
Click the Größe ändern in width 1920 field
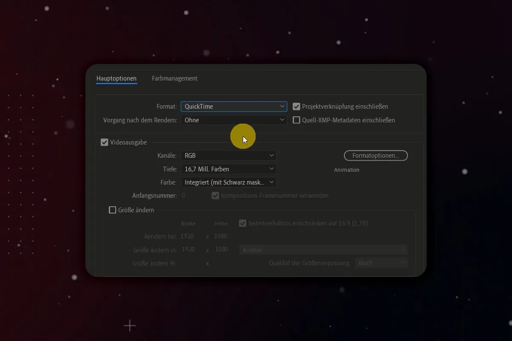189,249
